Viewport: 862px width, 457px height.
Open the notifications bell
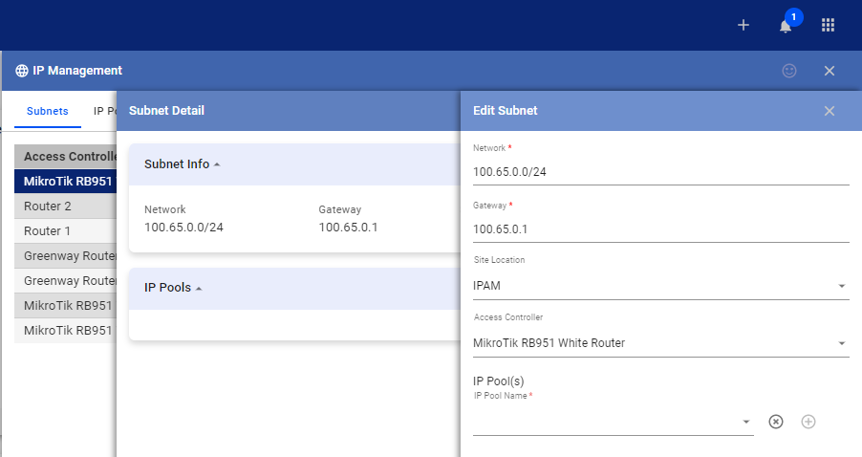click(786, 26)
